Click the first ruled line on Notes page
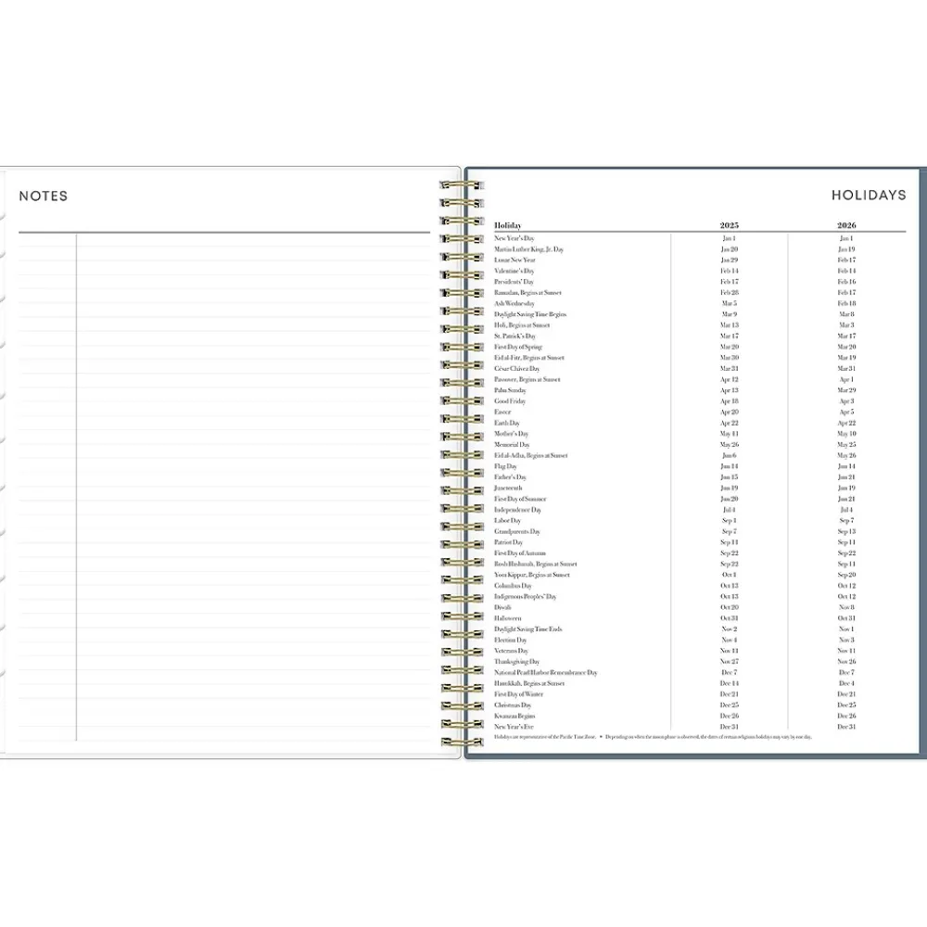 250,246
